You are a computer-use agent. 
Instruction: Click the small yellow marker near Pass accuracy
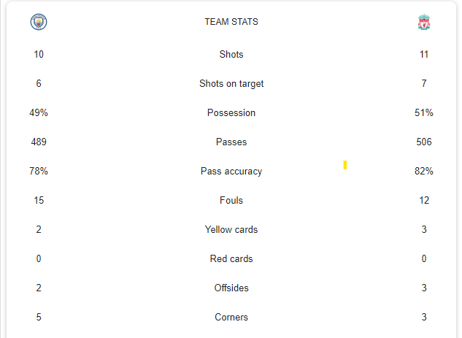(345, 165)
